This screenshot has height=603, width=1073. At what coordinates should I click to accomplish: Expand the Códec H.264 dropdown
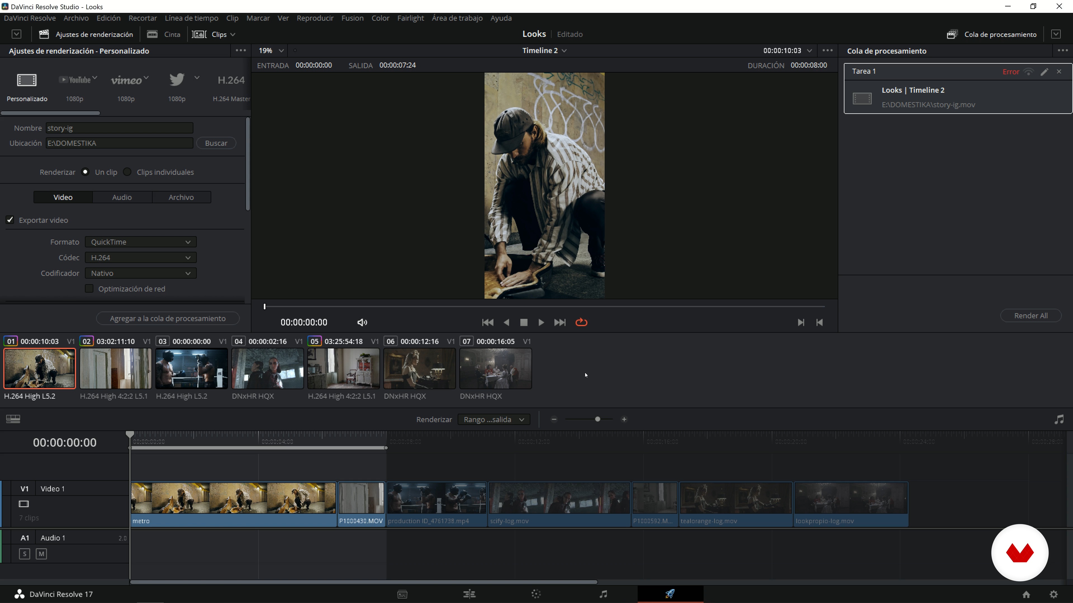[140, 258]
